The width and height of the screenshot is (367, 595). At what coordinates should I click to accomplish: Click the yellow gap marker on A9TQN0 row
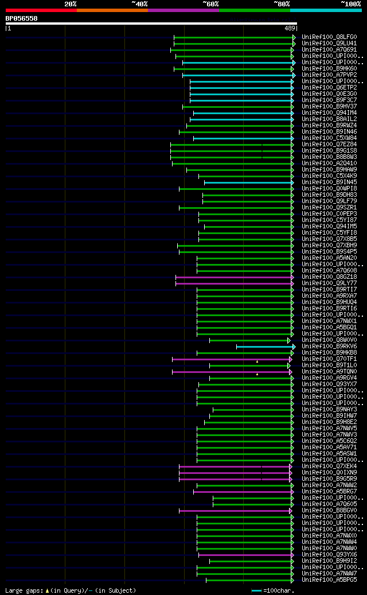pos(257,374)
